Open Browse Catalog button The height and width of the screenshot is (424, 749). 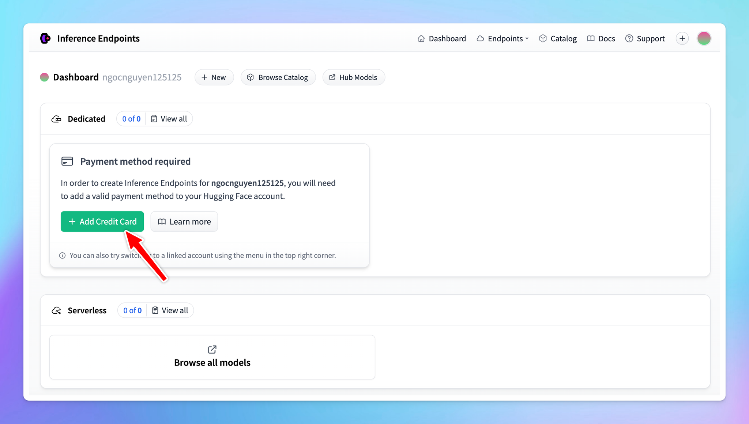(x=278, y=77)
